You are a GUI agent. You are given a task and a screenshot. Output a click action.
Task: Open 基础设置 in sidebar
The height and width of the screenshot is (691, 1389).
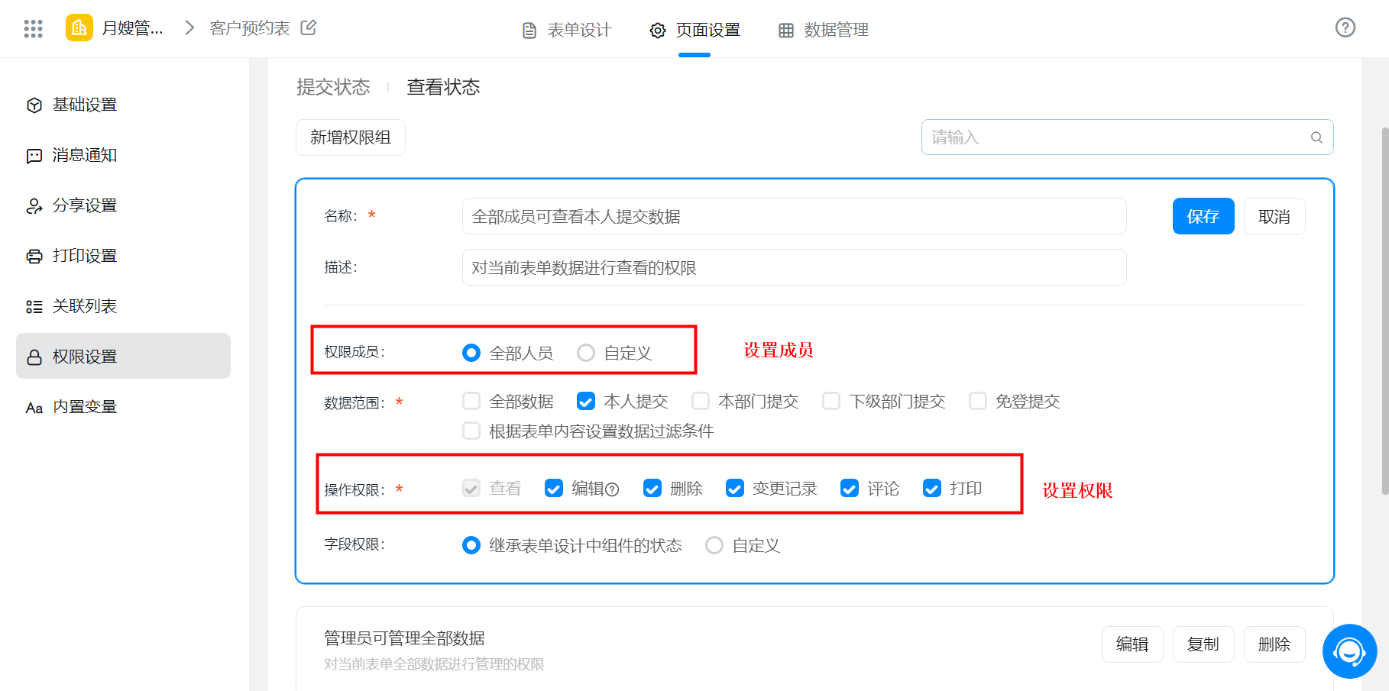pyautogui.click(x=123, y=105)
